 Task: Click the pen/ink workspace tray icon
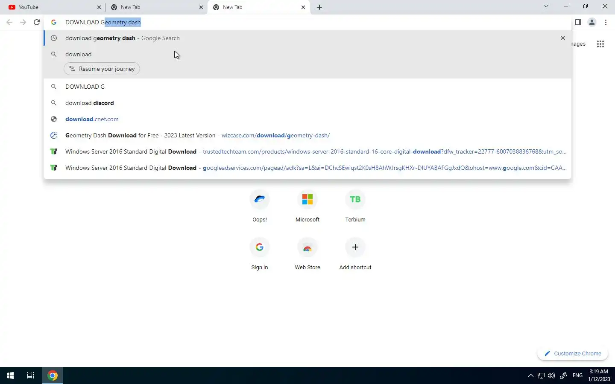pos(563,375)
